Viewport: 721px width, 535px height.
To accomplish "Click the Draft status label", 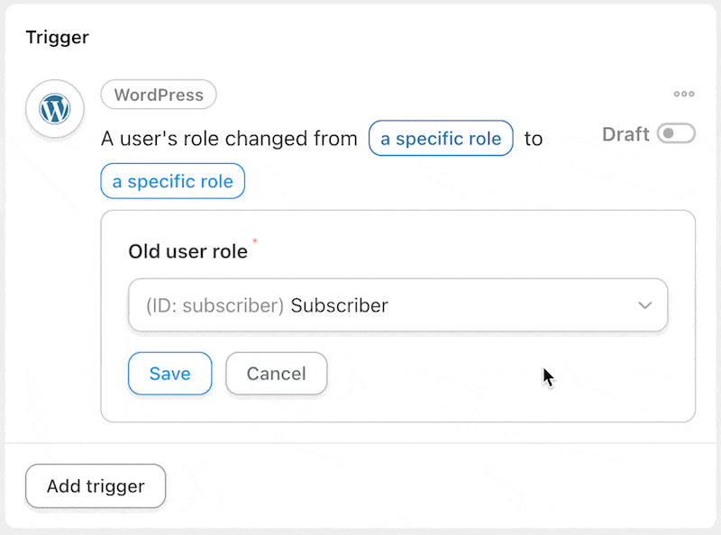I will coord(625,135).
